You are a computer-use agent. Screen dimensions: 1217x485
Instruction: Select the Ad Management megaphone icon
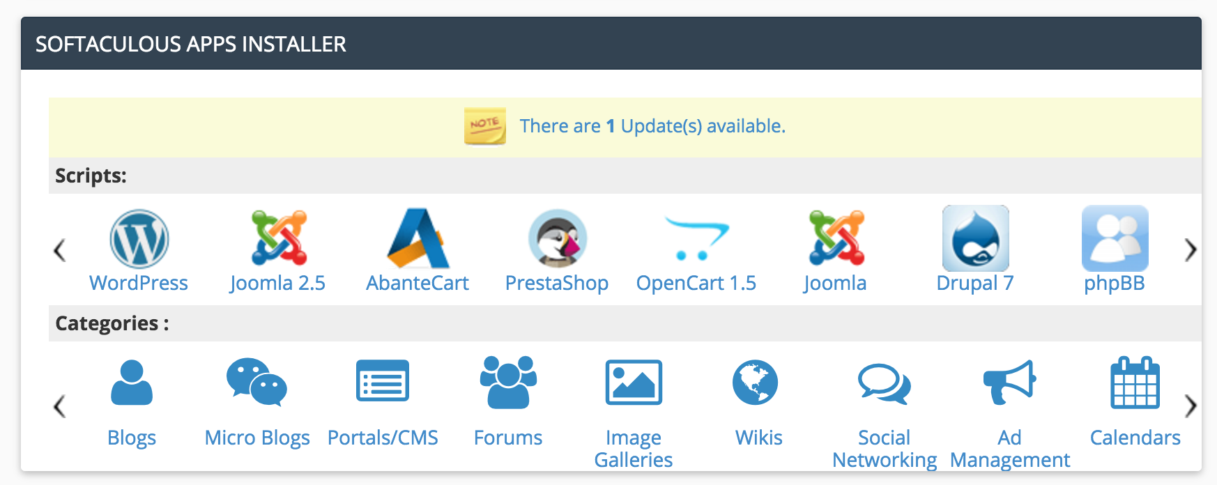(x=1010, y=382)
